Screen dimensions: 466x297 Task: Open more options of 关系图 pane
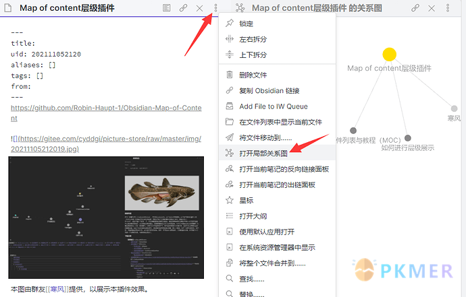pos(448,8)
